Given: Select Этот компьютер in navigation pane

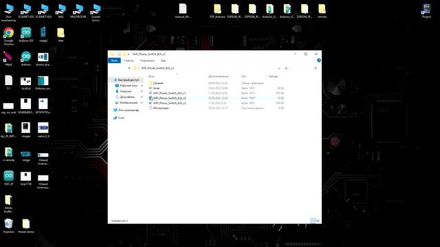Looking at the screenshot, I should [x=126, y=110].
